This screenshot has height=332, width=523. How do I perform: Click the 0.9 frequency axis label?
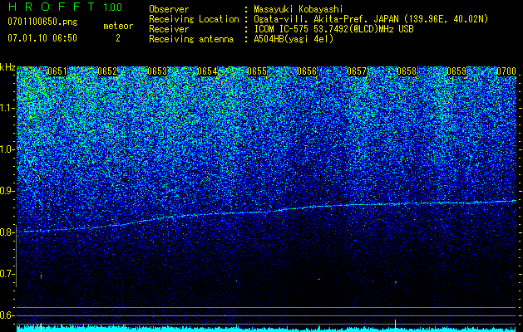tap(7, 191)
